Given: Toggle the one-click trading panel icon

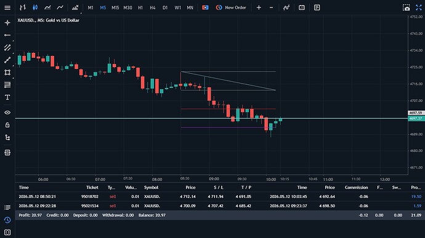Looking at the screenshot, I should pyautogui.click(x=205, y=7).
